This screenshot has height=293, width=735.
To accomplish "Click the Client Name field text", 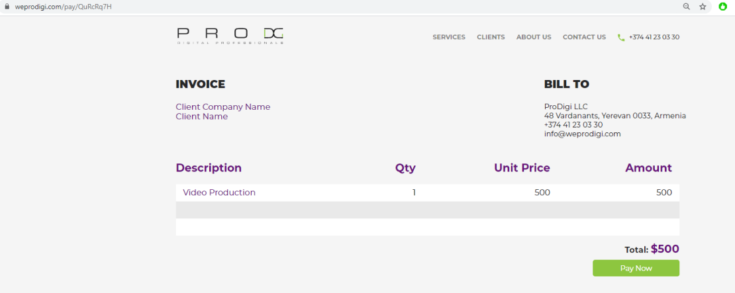I will 201,116.
